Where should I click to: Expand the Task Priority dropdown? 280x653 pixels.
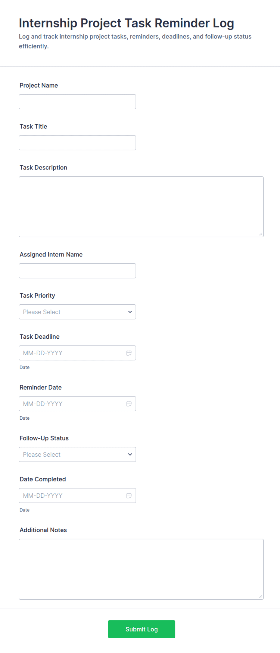77,312
